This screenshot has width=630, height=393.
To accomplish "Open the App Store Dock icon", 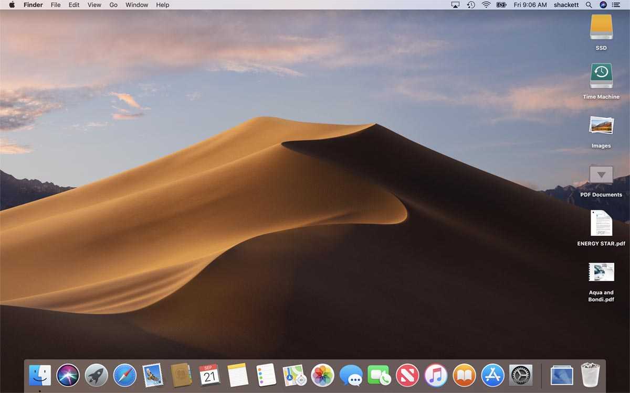I will click(492, 375).
